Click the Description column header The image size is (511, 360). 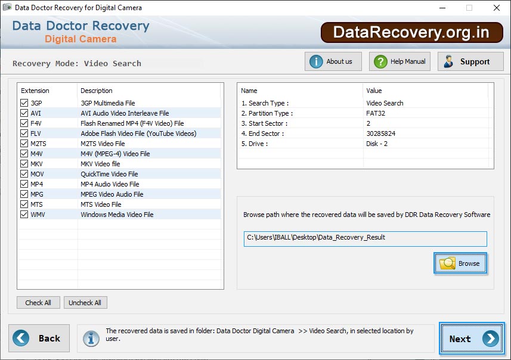97,91
